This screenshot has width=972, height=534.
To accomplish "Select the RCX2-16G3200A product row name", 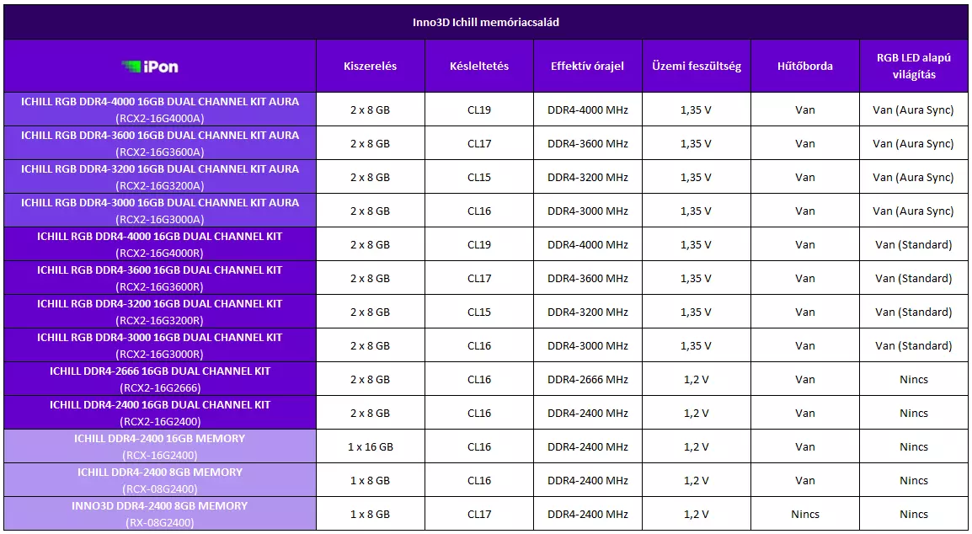I will 160,177.
